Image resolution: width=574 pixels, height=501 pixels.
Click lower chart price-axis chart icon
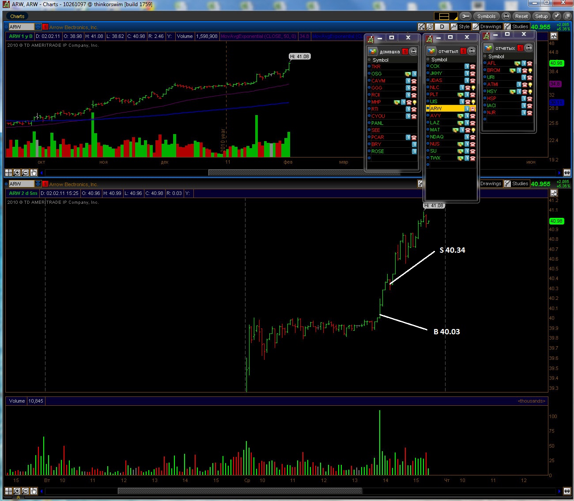pos(554,193)
